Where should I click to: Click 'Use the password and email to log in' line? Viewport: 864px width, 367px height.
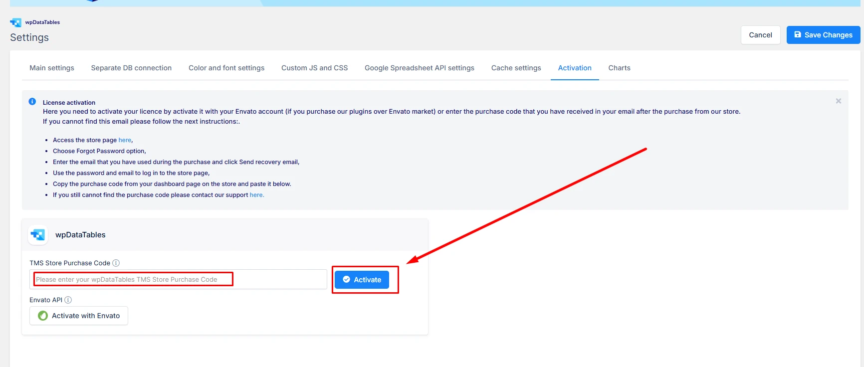click(131, 173)
